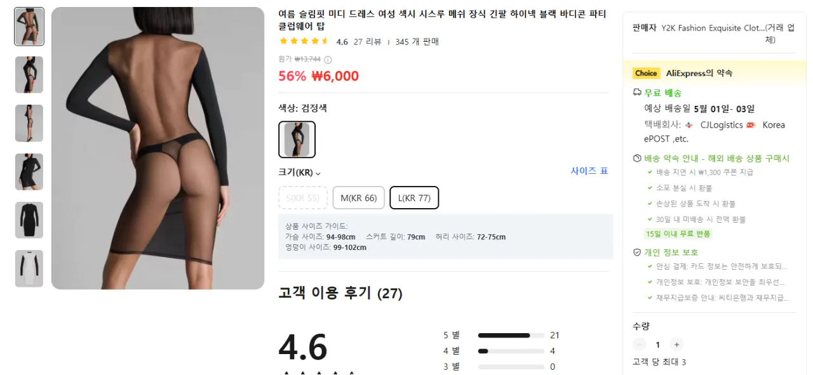The height and width of the screenshot is (375, 813).
Task: View the fifth thumbnail of black dress front
Action: click(x=29, y=220)
